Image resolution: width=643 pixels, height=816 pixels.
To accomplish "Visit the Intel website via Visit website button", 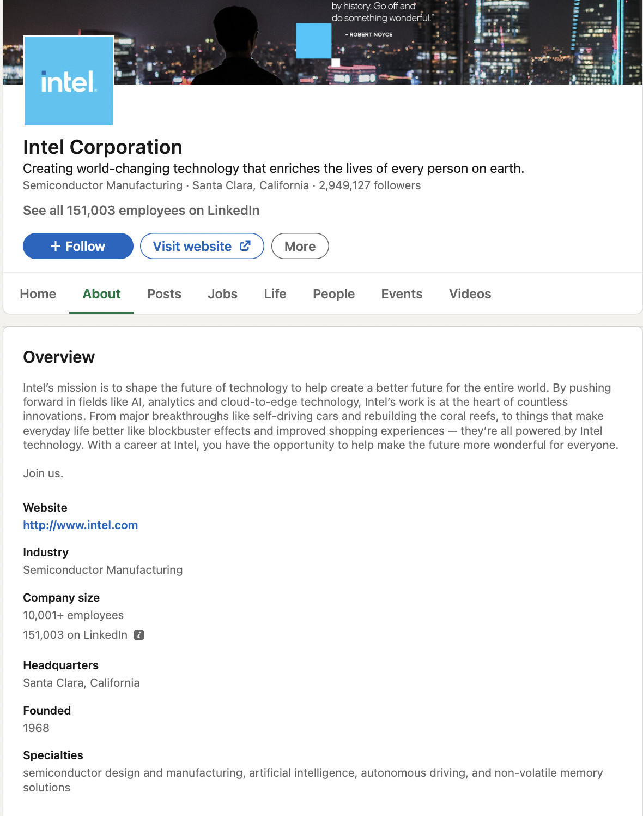I will (202, 246).
